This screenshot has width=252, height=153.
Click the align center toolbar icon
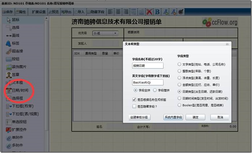[x=118, y=12]
